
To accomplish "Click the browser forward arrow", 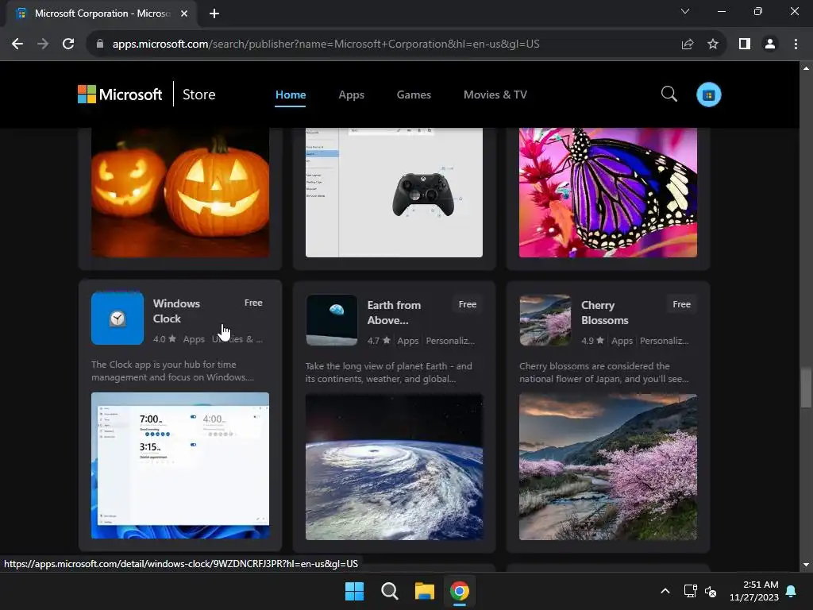I will point(43,44).
